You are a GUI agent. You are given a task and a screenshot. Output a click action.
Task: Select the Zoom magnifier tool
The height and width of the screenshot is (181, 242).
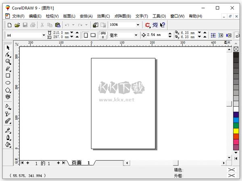pyautogui.click(x=8, y=62)
